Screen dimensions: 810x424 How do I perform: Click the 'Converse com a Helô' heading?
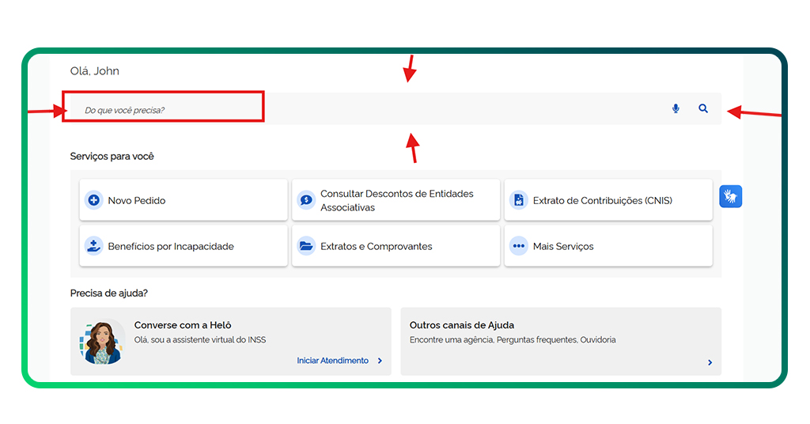click(x=183, y=325)
